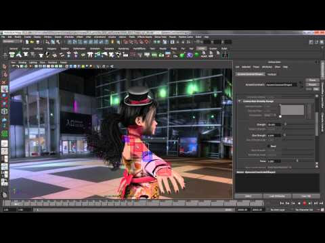Click the Strength value field
Viewport: 325px width, 243px height.
pyautogui.click(x=274, y=124)
